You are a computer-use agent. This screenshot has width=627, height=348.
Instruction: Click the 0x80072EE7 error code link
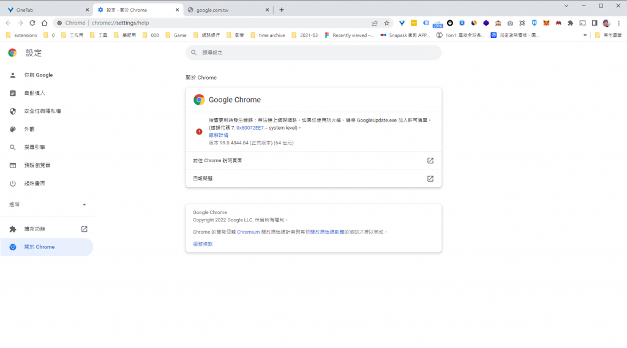coord(250,128)
